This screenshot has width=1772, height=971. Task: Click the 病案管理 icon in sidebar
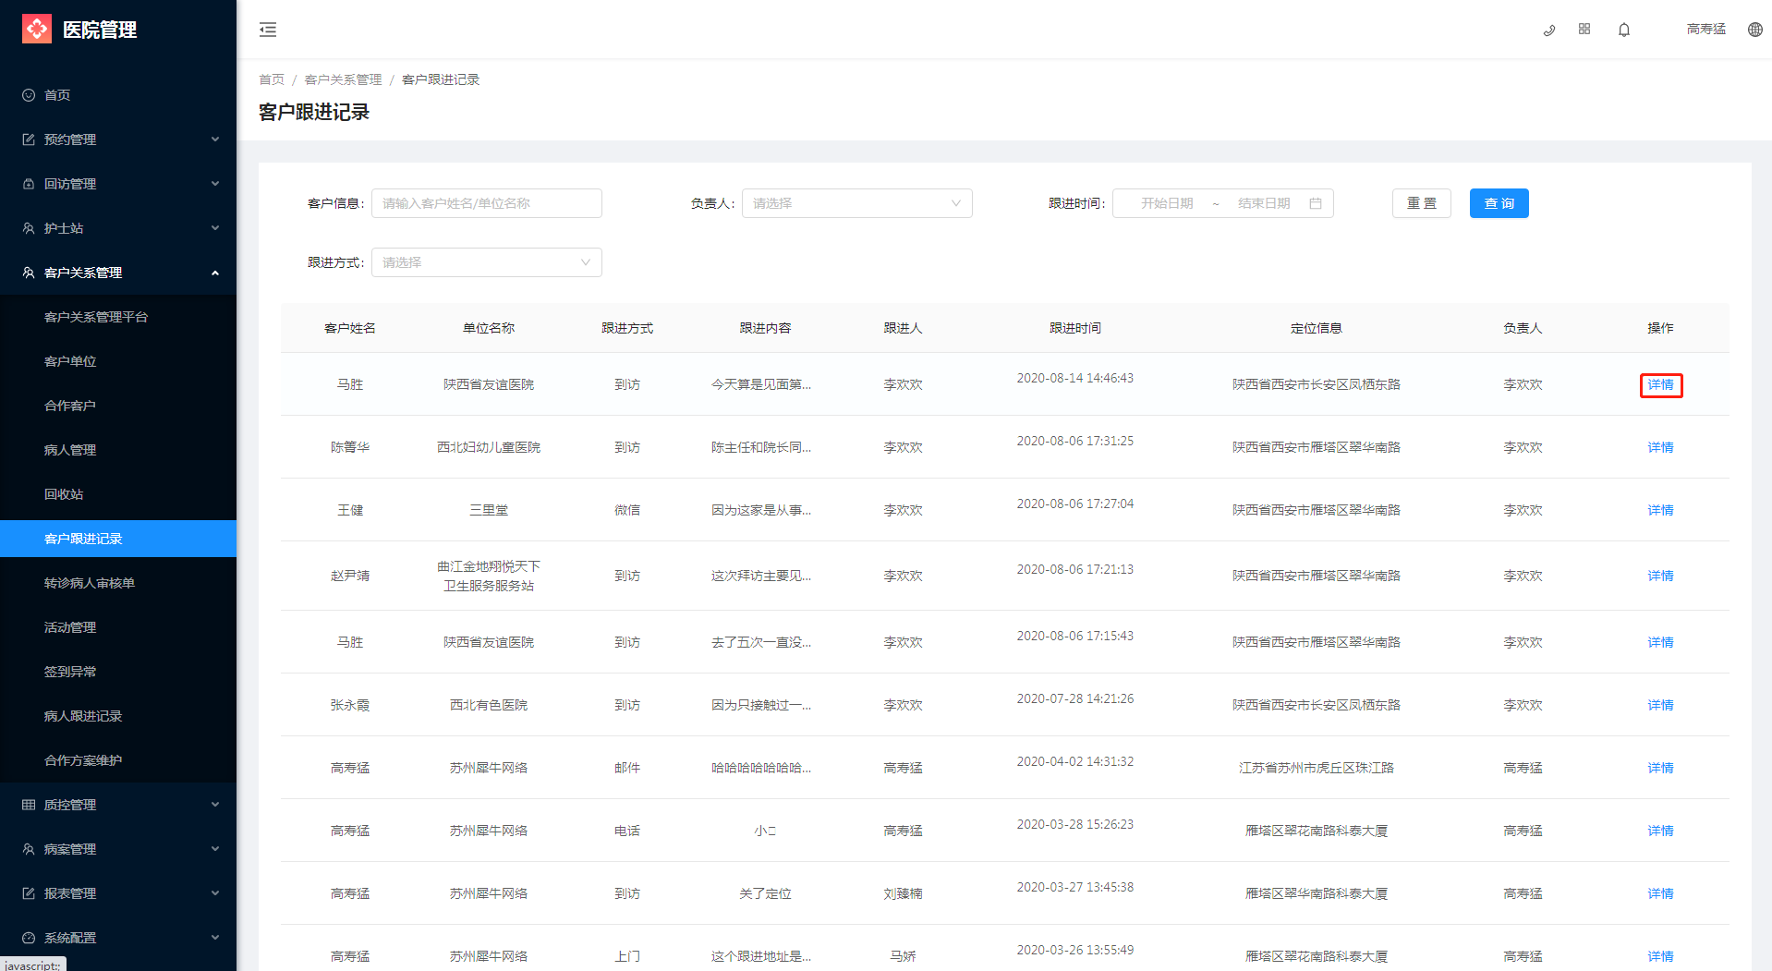[29, 849]
